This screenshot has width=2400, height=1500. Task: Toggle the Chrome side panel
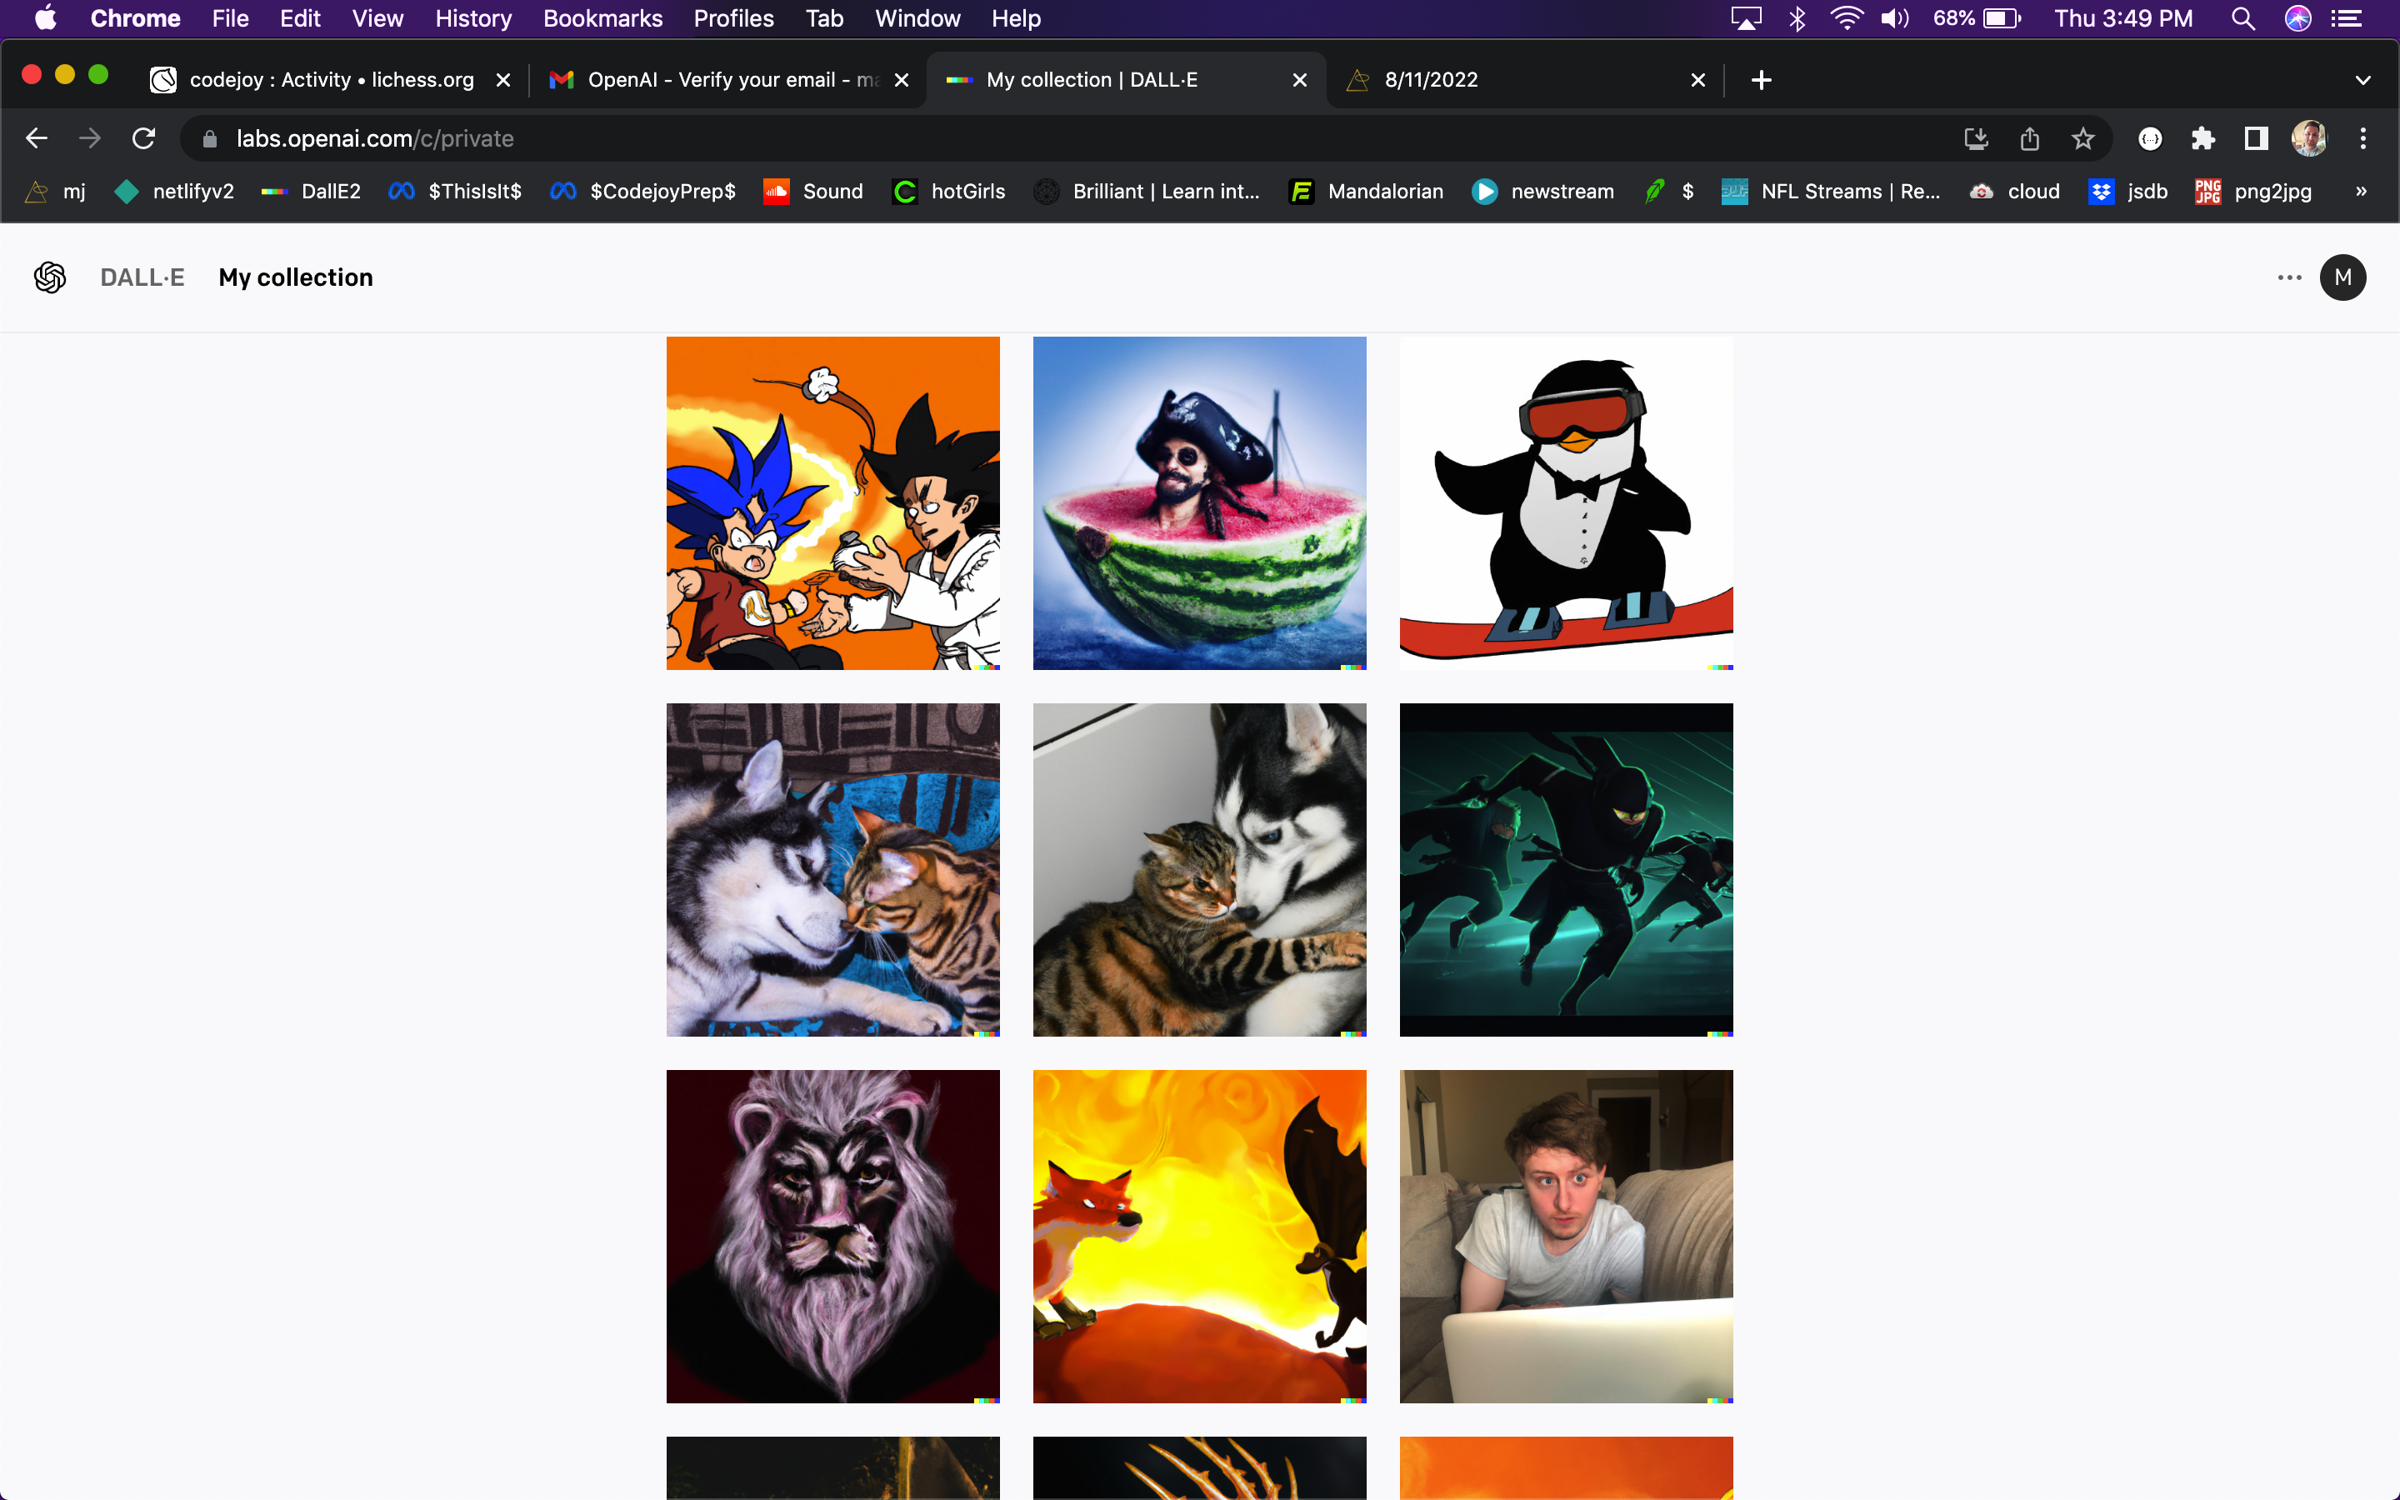[2256, 139]
